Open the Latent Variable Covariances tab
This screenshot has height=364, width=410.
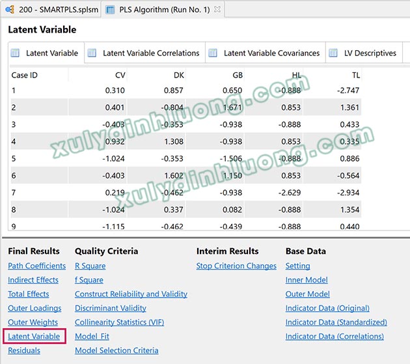coord(266,53)
